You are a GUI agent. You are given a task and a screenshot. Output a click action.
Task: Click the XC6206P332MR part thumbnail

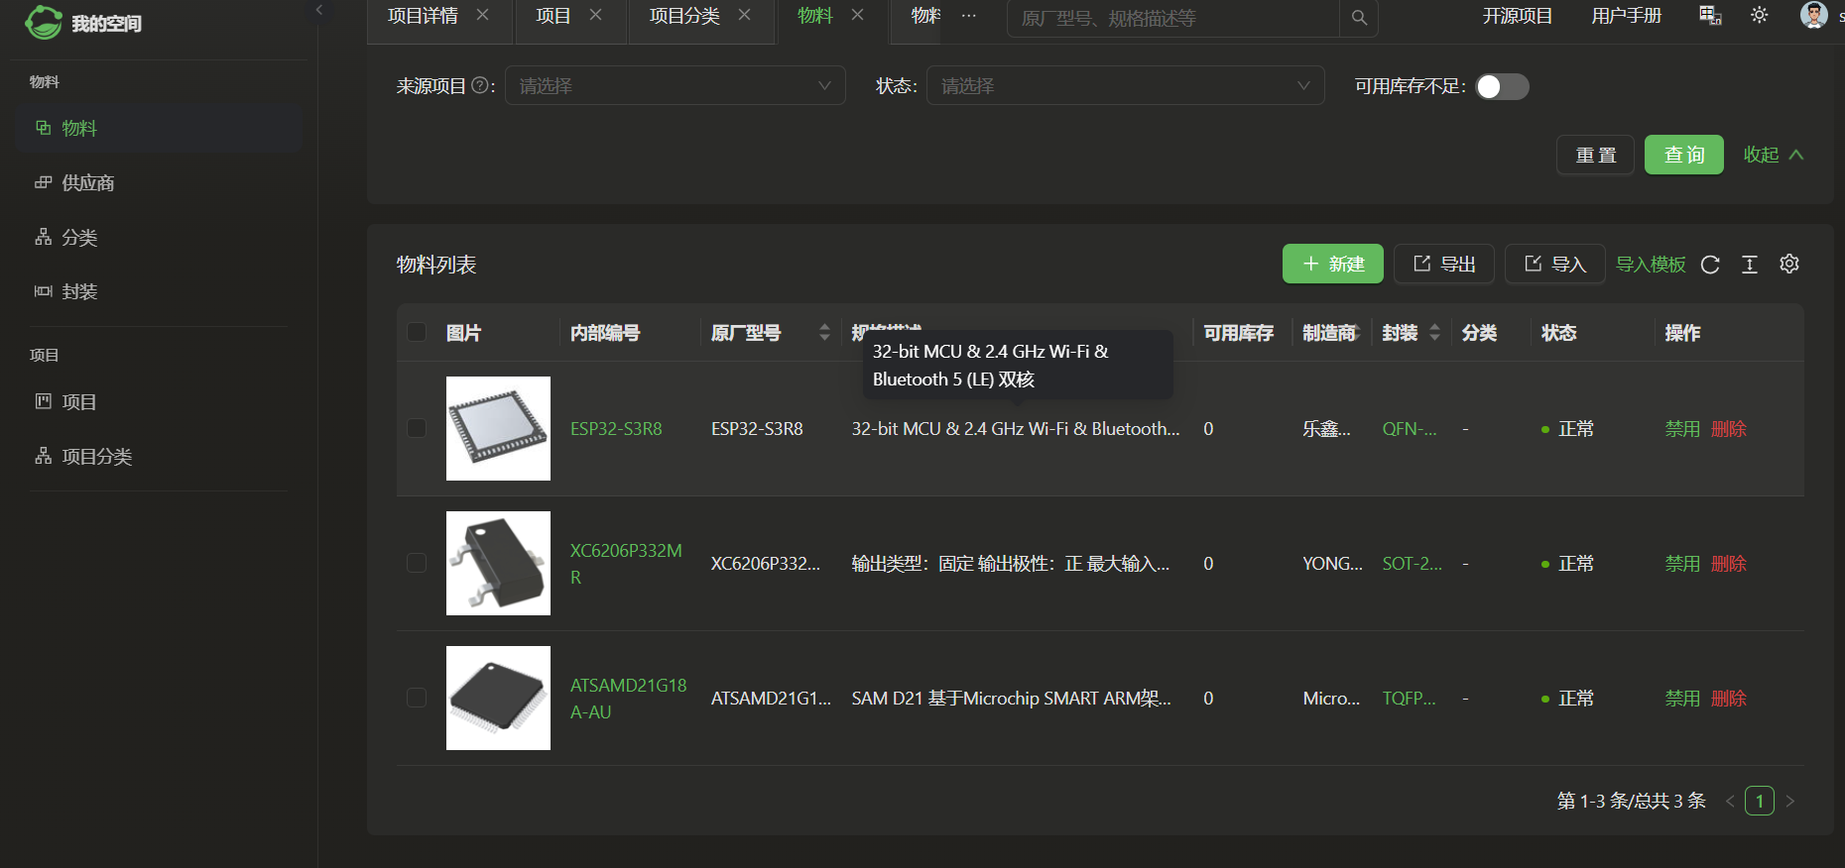498,563
